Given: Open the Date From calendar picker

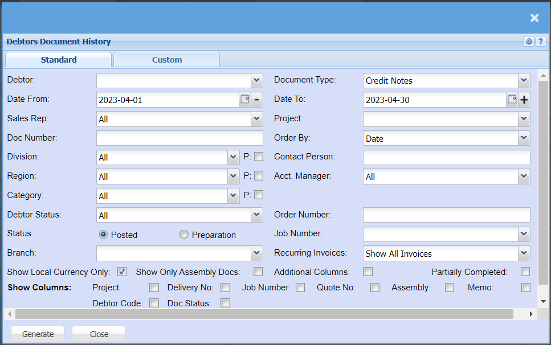Looking at the screenshot, I should click(244, 100).
